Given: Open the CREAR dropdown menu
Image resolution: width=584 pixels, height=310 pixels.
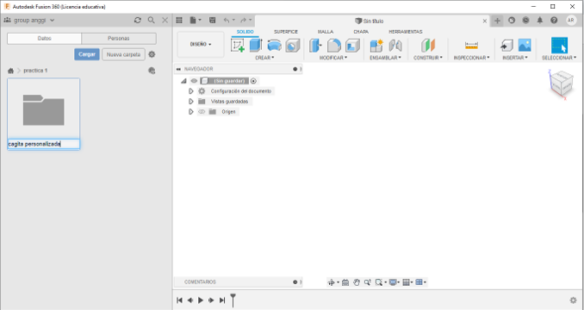Looking at the screenshot, I should (264, 58).
